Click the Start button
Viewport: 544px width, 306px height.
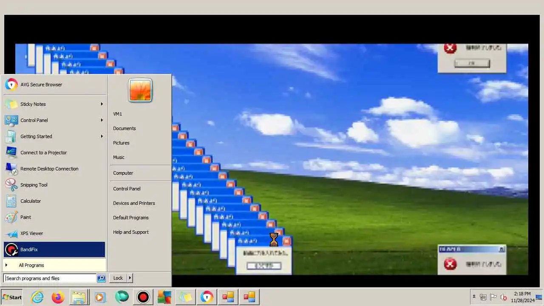click(12, 297)
